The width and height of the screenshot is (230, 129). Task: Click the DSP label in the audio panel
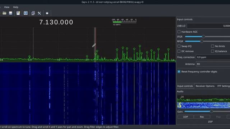(x=210, y=122)
